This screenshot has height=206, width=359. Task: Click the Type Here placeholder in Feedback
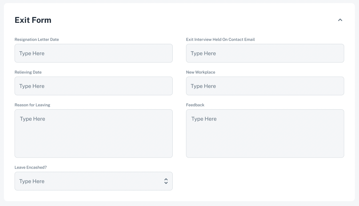tap(204, 119)
